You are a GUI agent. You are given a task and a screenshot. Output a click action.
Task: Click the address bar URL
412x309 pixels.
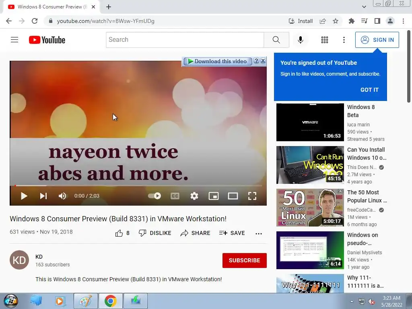pos(106,21)
